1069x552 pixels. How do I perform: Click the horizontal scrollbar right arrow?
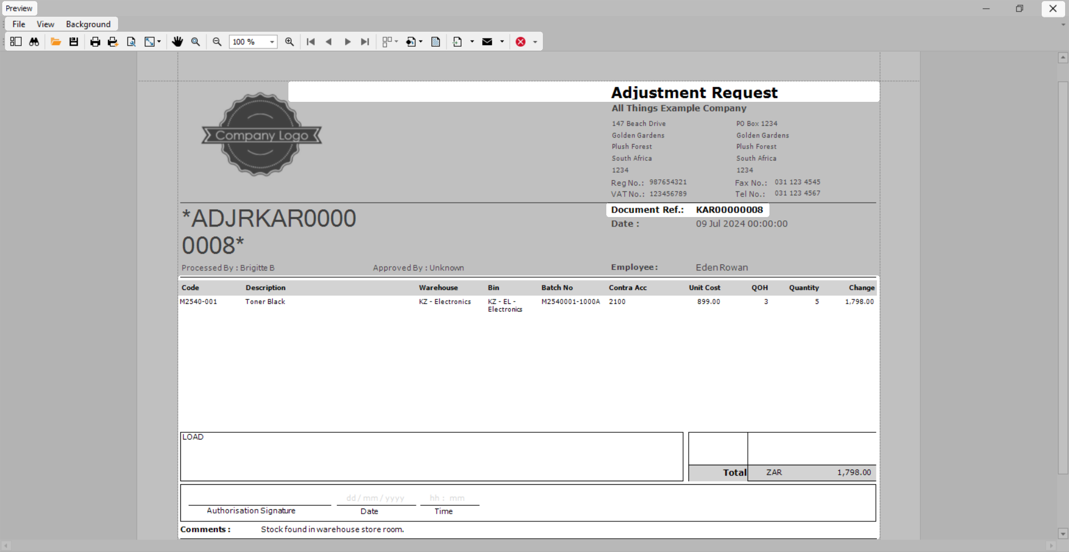point(1051,546)
